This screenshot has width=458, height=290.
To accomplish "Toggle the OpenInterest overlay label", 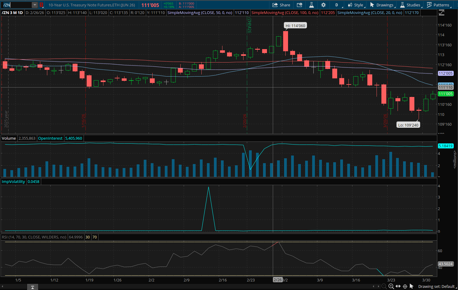I will [50, 138].
